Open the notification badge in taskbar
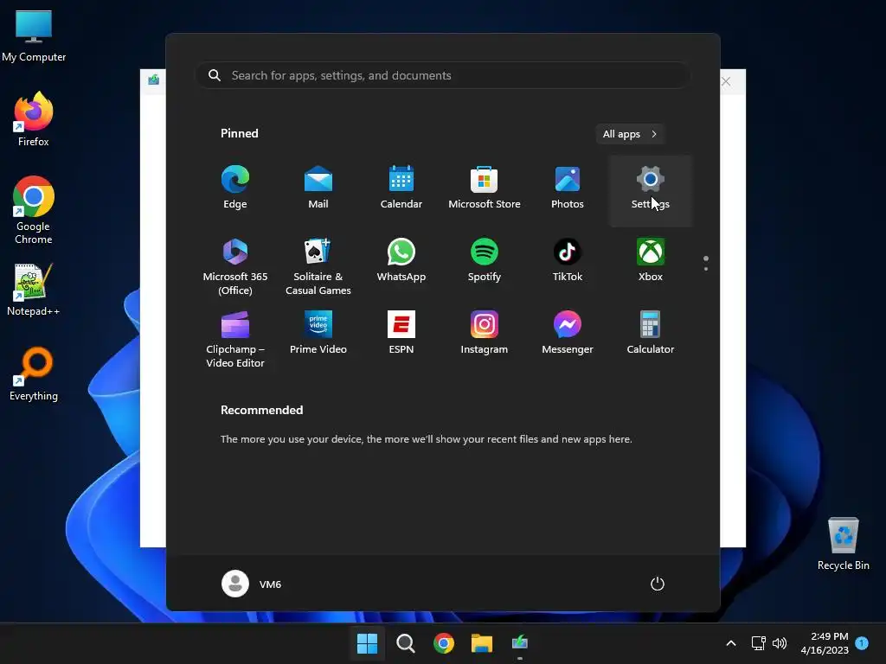 tap(862, 642)
